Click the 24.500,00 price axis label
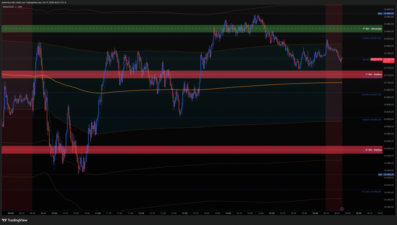Image resolution: width=397 pixels, height=225 pixels. (x=388, y=156)
